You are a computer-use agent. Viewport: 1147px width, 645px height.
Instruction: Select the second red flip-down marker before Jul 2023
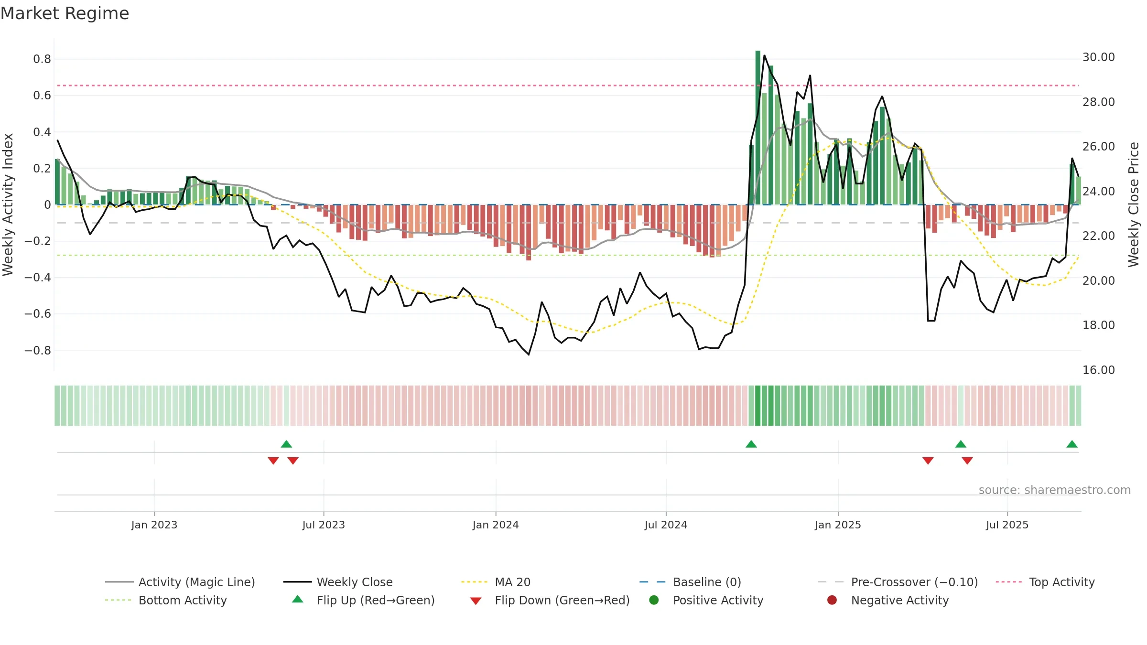point(293,461)
